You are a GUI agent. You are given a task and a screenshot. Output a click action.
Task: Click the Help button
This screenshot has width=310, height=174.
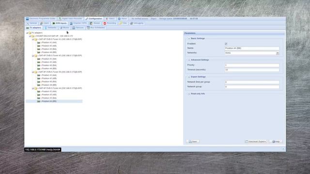276,142
